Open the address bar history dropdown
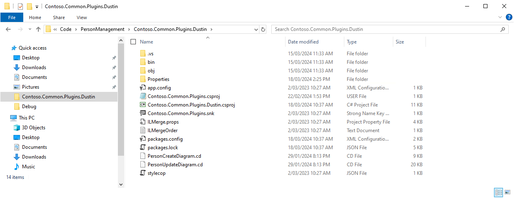Image resolution: width=514 pixels, height=198 pixels. click(256, 29)
